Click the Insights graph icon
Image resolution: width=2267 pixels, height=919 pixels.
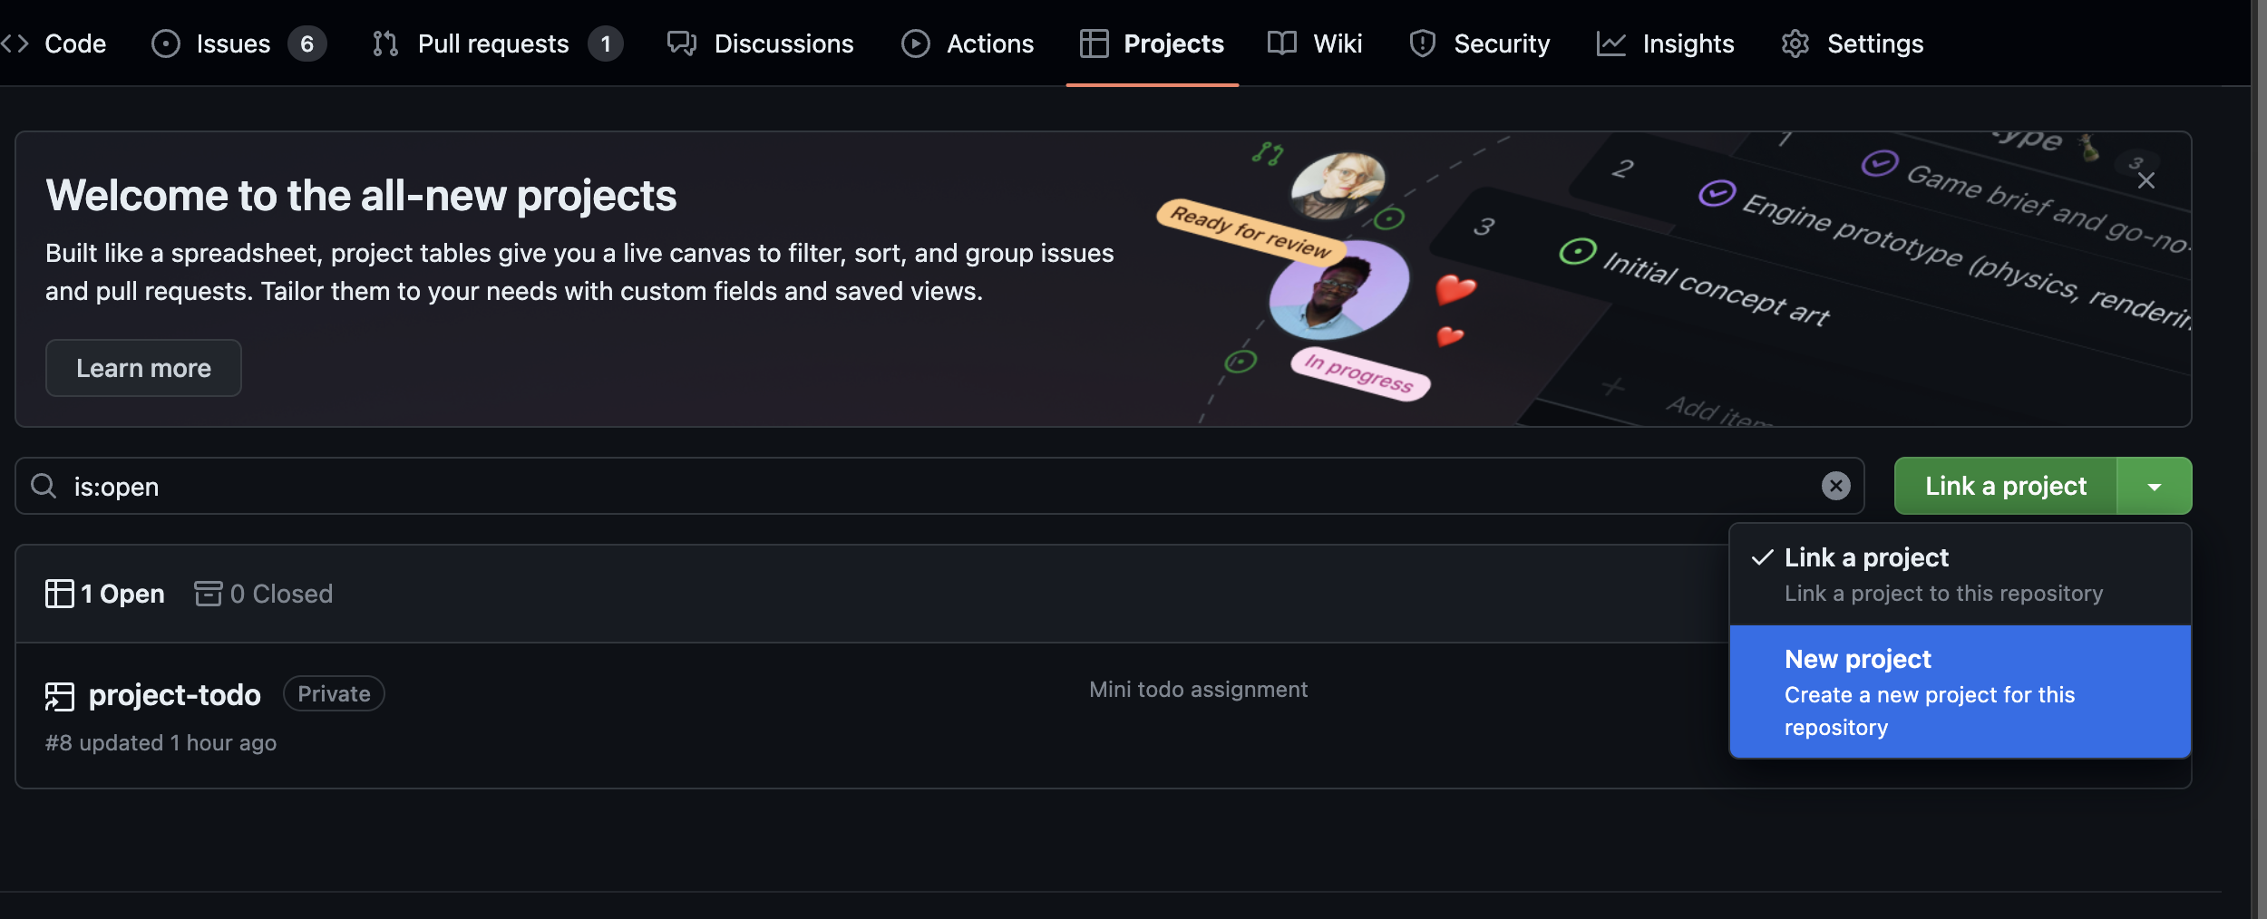coord(1611,44)
